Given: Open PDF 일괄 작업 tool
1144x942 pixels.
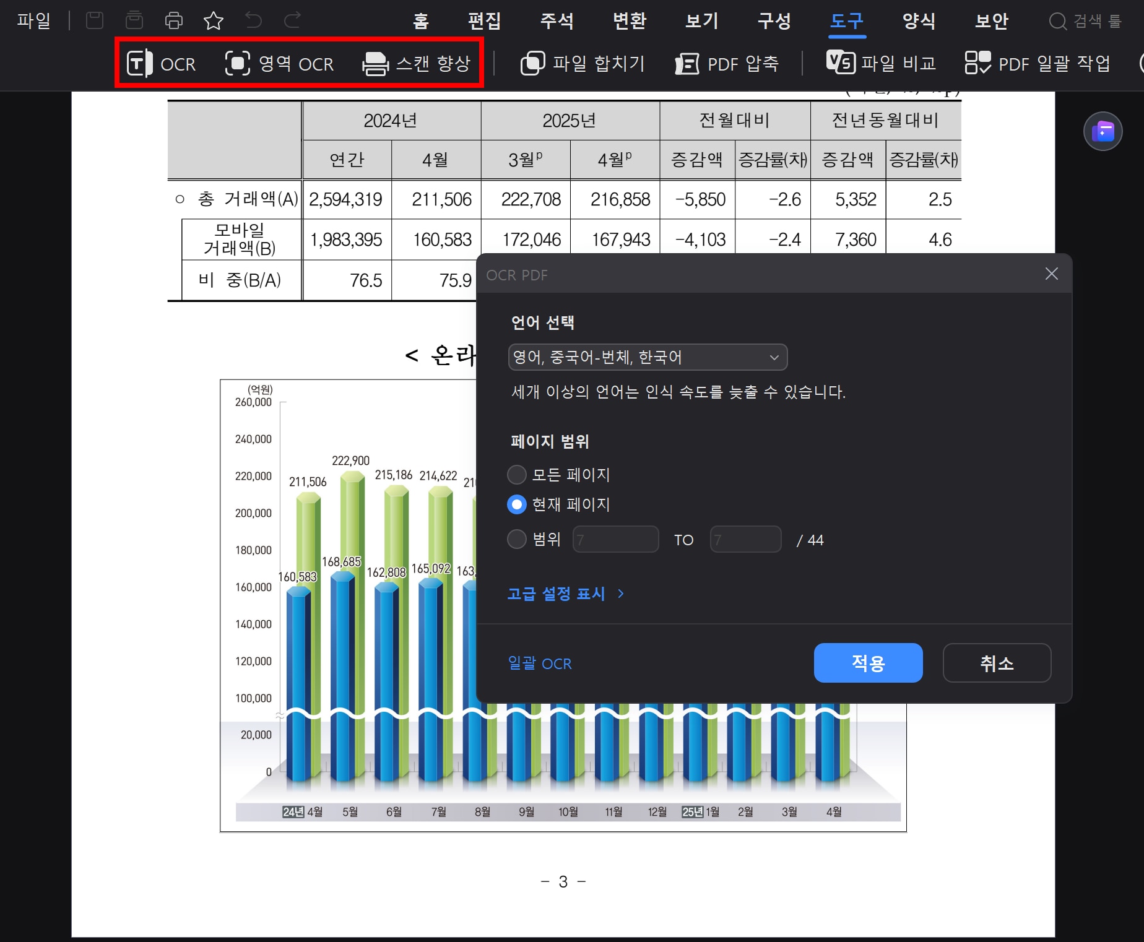Looking at the screenshot, I should tap(1038, 63).
